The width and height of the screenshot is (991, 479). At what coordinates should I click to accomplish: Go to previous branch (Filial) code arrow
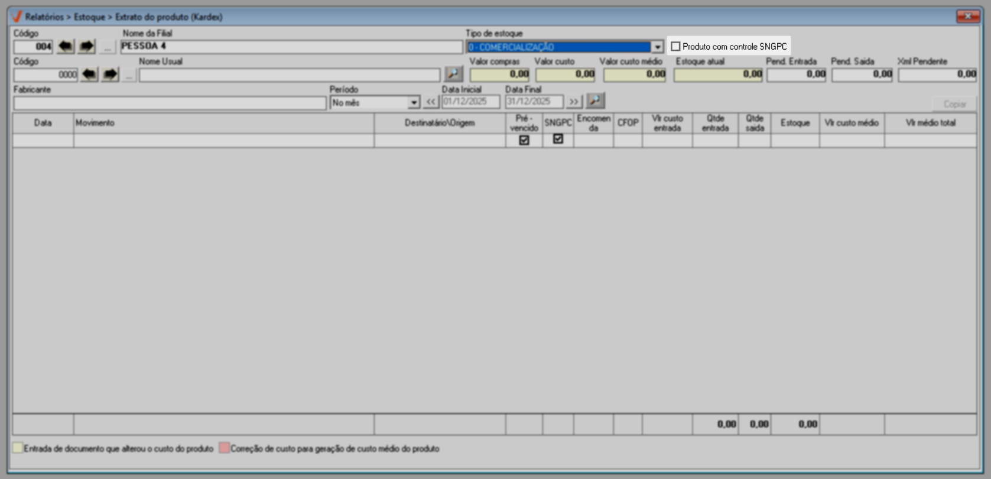66,46
